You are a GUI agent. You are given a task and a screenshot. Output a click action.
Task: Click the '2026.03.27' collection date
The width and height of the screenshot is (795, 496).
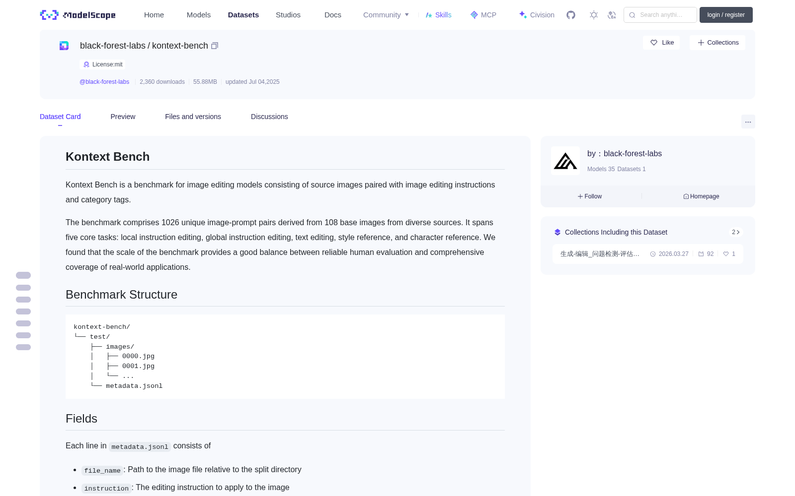coord(669,254)
